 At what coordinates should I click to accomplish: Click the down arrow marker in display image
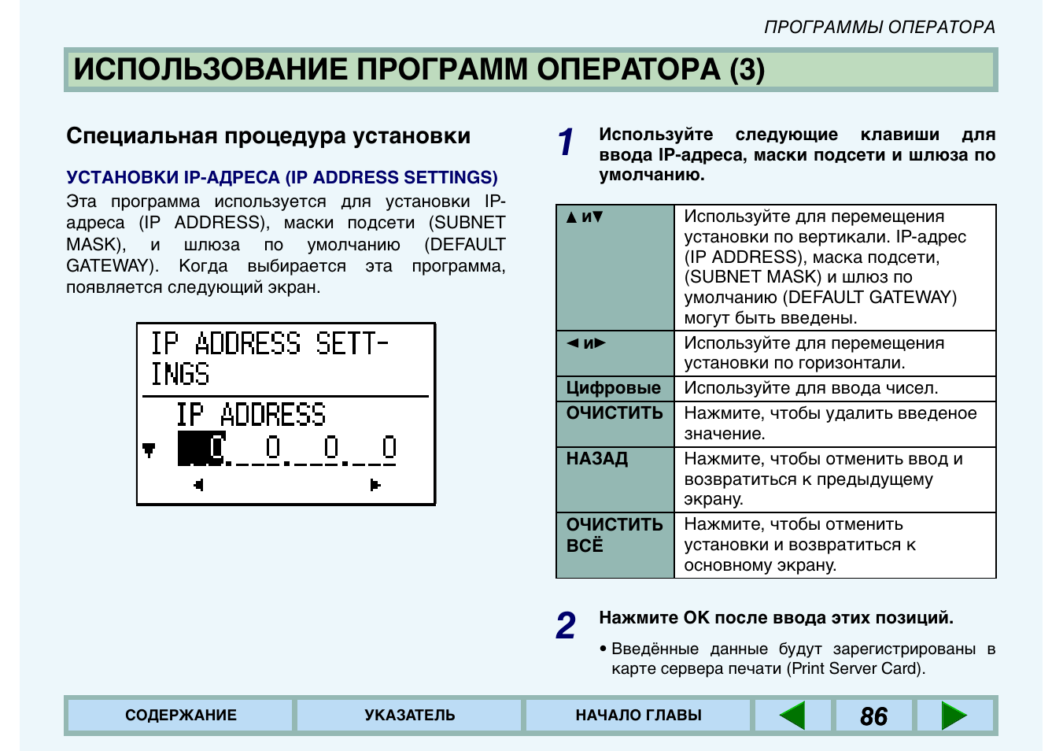[x=149, y=450]
